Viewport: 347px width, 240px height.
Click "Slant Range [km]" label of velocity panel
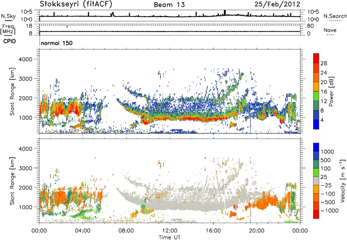12,181
